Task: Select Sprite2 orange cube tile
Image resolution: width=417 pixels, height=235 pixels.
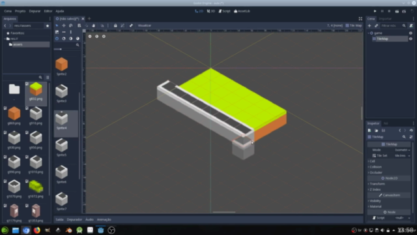Action: 61,67
